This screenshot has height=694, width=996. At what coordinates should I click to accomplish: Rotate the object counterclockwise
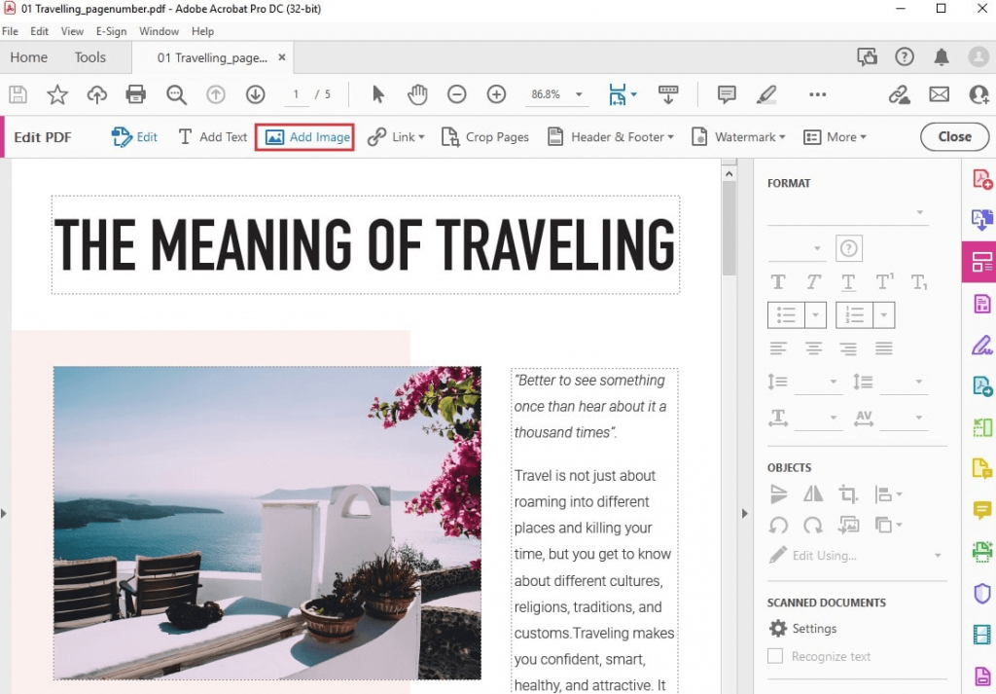pos(778,526)
